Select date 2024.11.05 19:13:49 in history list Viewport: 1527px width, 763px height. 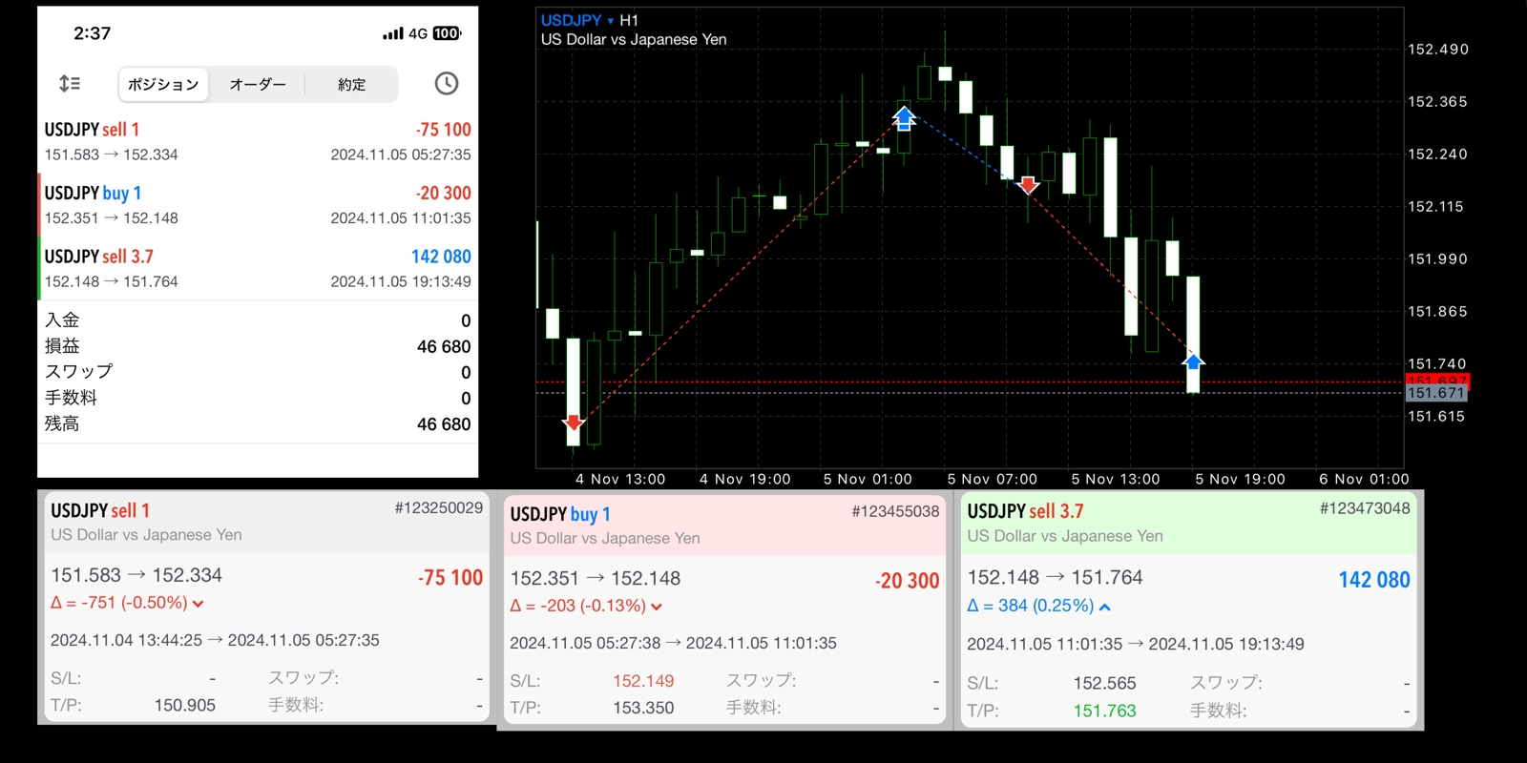coord(401,281)
